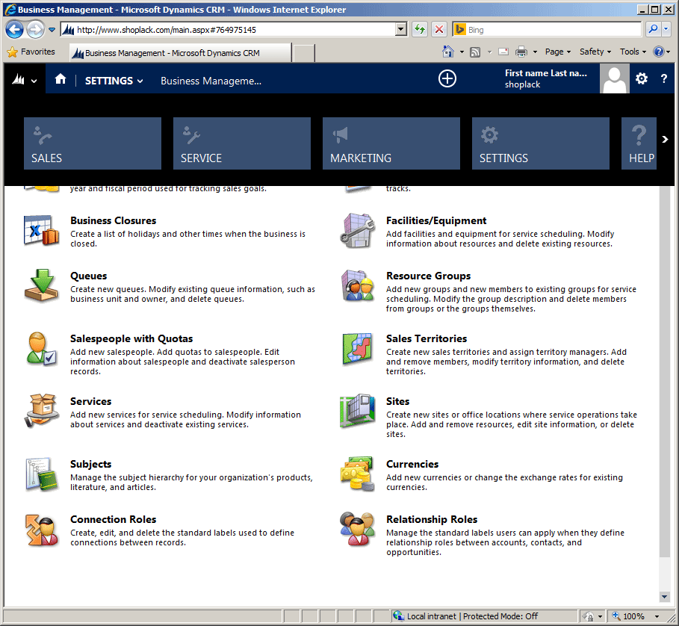The image size is (679, 626).
Task: Click the user profile avatar picture
Action: pos(615,78)
